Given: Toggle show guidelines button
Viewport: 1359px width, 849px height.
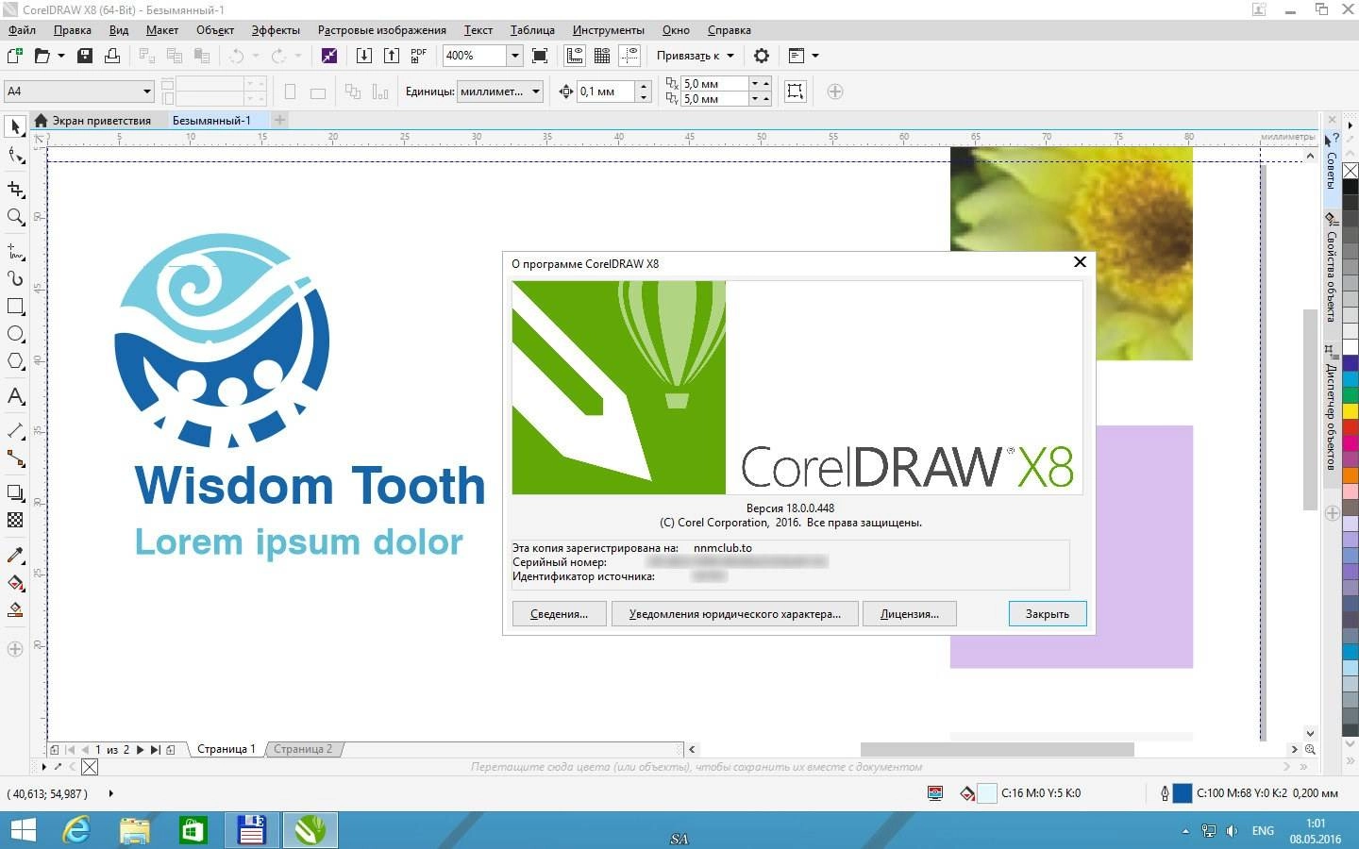Looking at the screenshot, I should tap(629, 56).
